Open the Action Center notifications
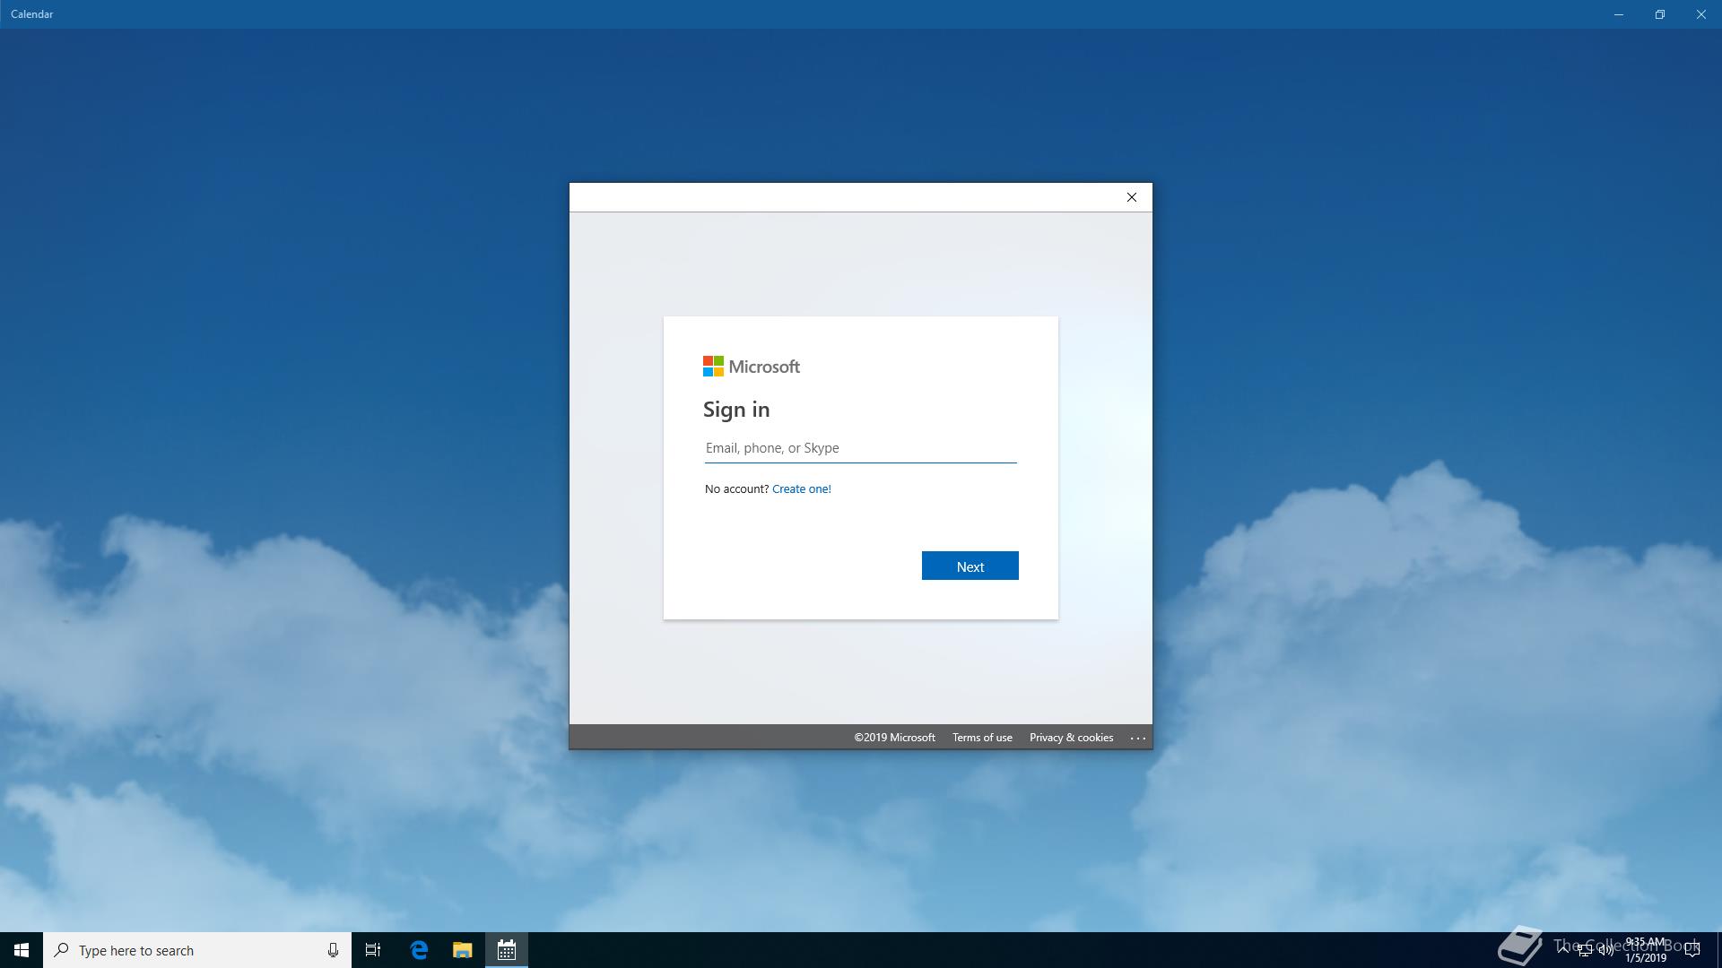This screenshot has height=968, width=1722. click(1692, 950)
